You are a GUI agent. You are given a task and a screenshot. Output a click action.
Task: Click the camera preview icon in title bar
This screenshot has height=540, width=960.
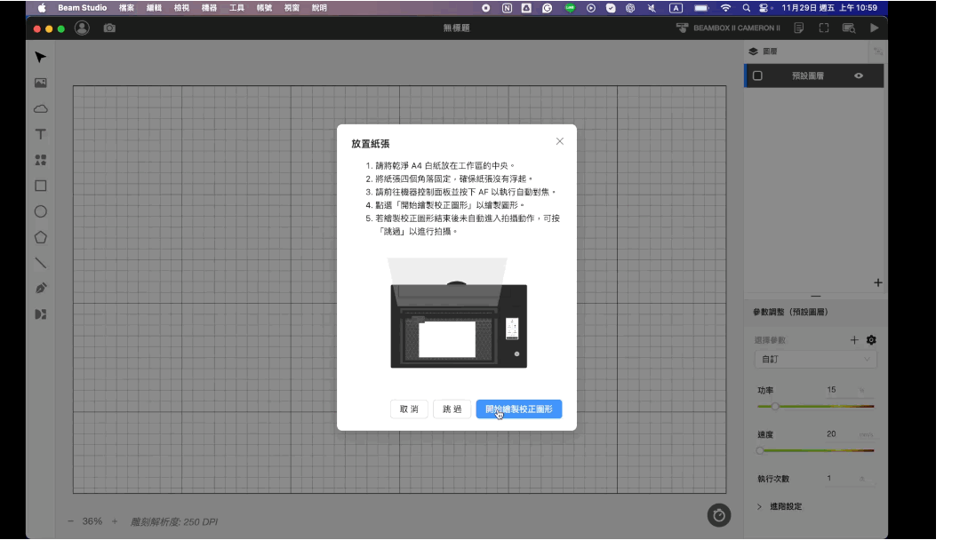click(109, 28)
